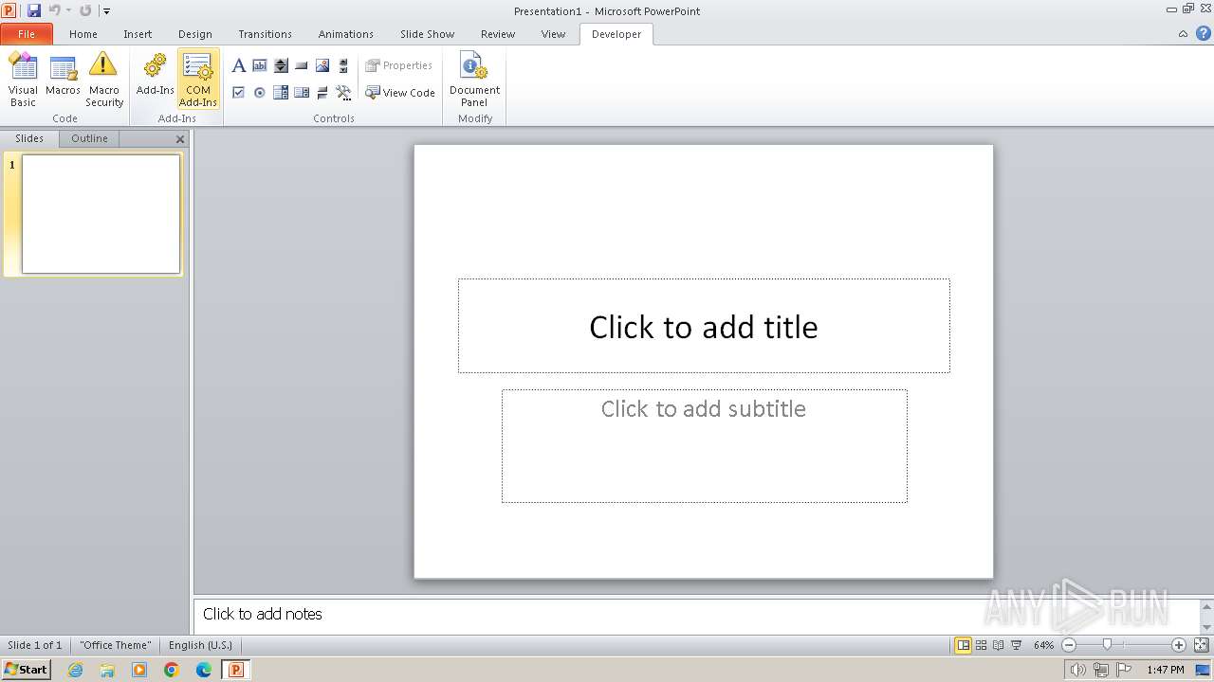Close the Slides/Outline pane
The image size is (1214, 682).
[x=180, y=139]
